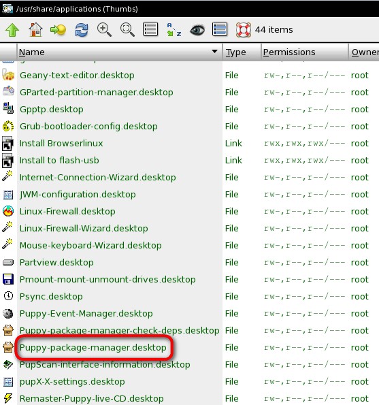Select Geany-text-editor.desktop entry

point(77,76)
